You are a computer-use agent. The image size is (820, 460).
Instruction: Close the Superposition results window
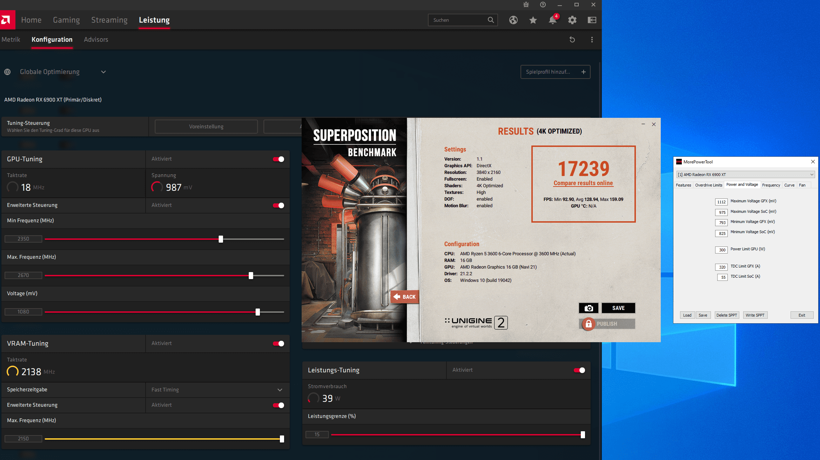coord(654,124)
